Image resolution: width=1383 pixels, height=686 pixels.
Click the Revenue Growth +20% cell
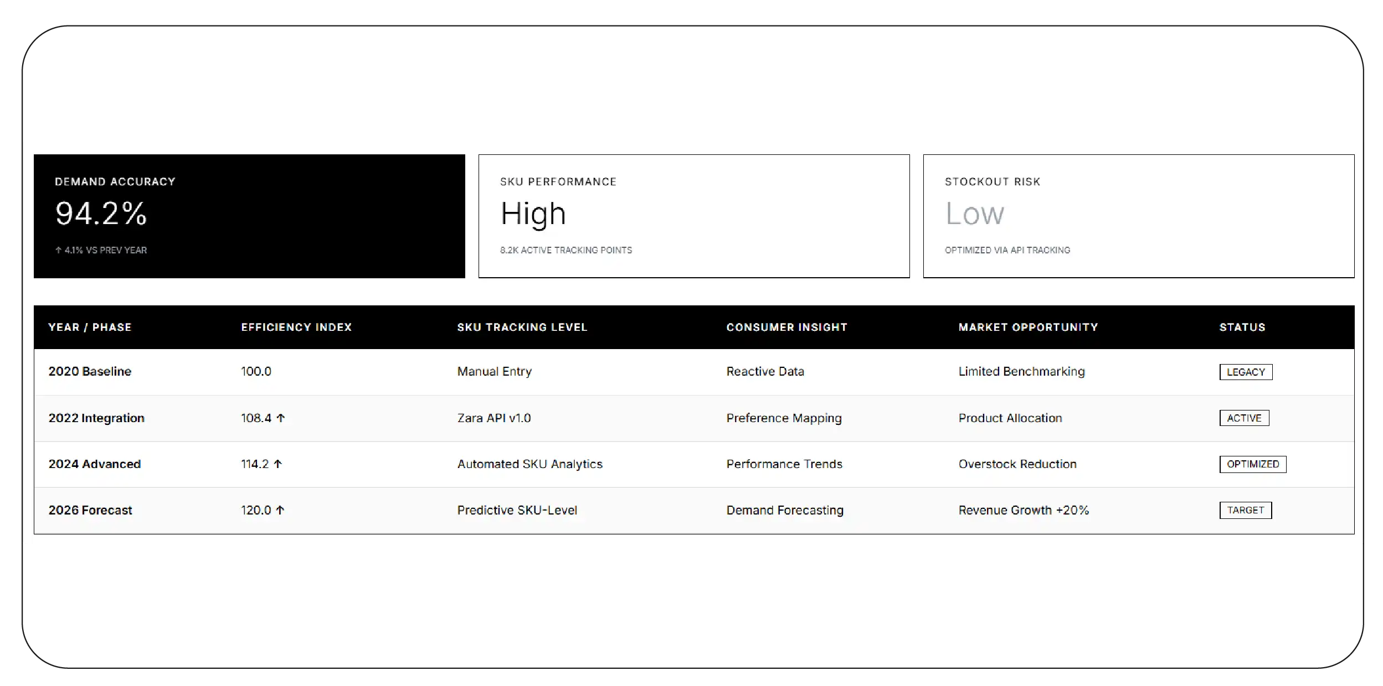pos(1024,510)
